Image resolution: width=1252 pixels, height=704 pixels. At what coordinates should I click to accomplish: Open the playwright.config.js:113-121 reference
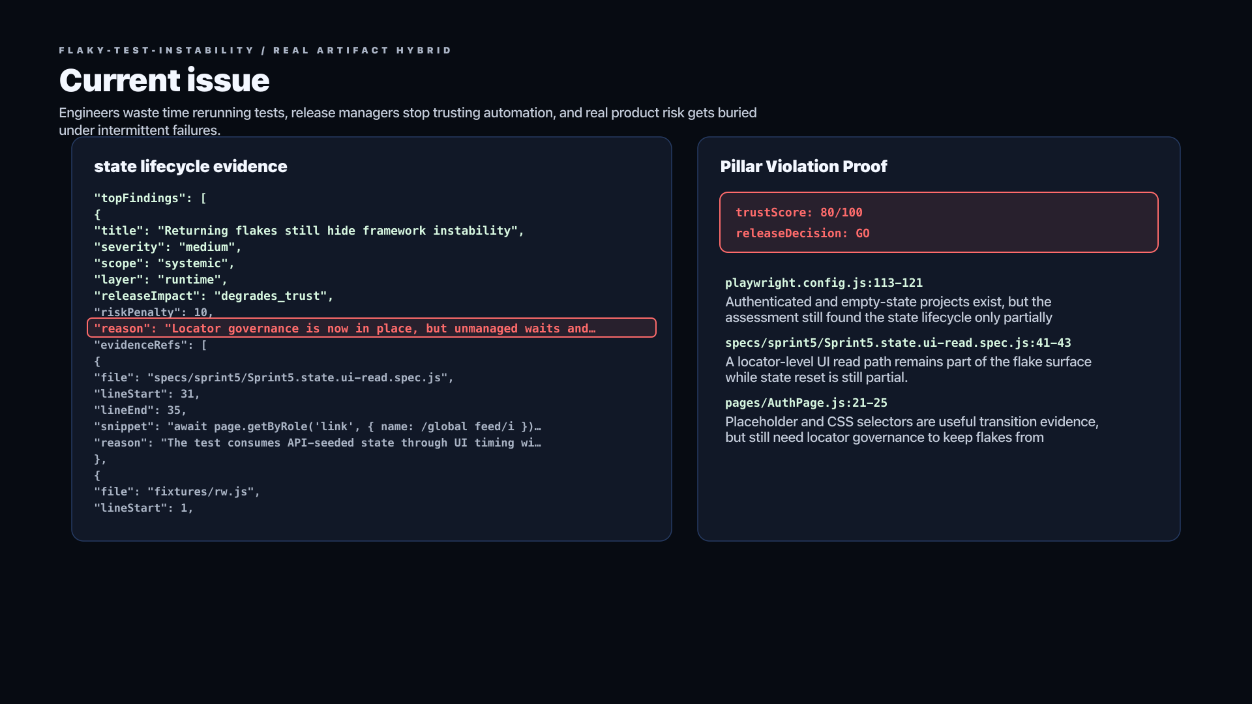pyautogui.click(x=824, y=283)
